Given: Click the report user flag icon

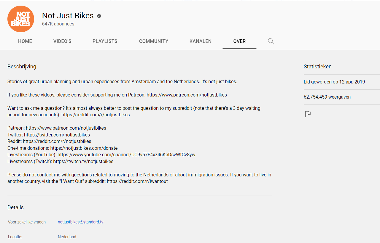Looking at the screenshot, I should coord(308,114).
